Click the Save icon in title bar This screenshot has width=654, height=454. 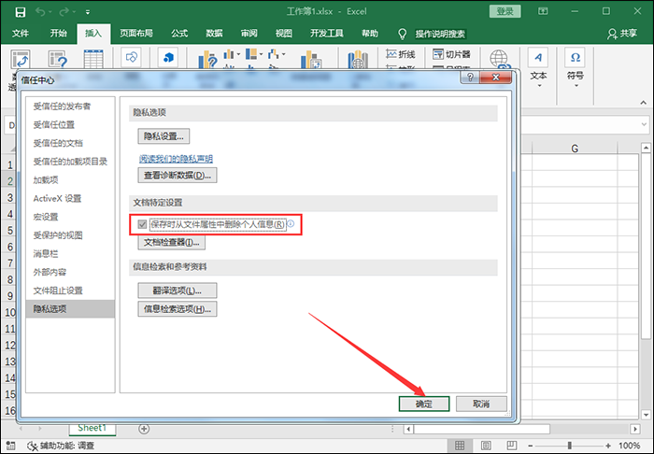click(20, 12)
